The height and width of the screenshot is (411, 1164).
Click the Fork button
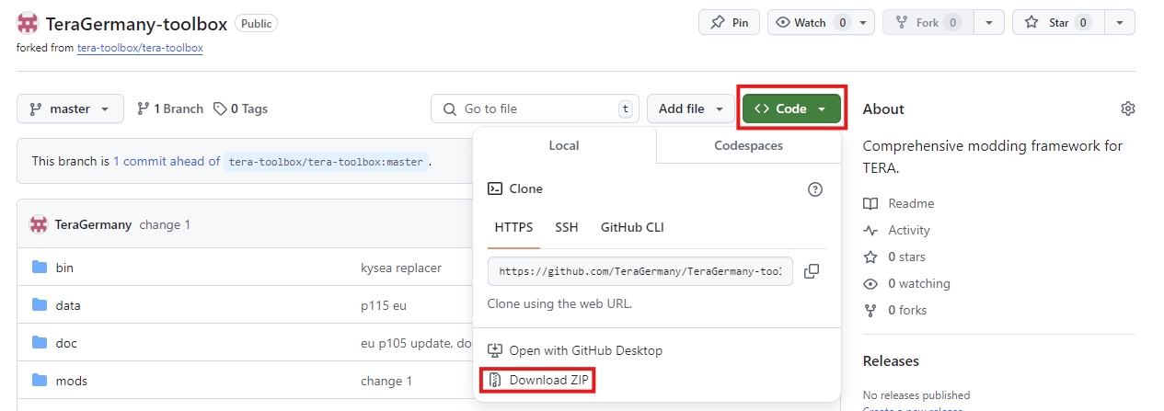pos(927,23)
